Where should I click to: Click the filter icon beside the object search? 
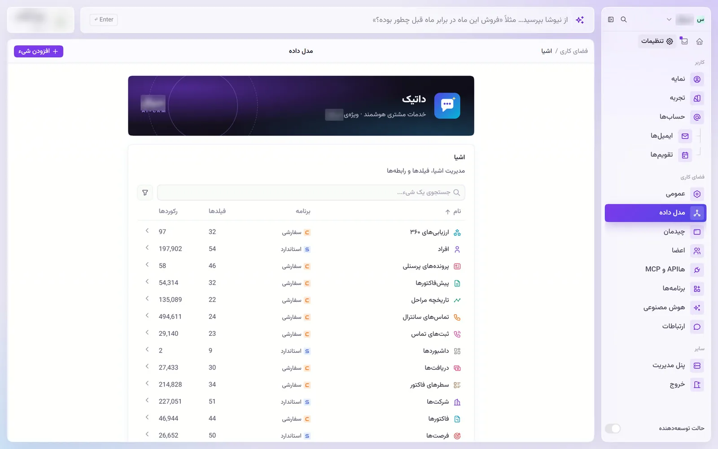click(x=145, y=193)
